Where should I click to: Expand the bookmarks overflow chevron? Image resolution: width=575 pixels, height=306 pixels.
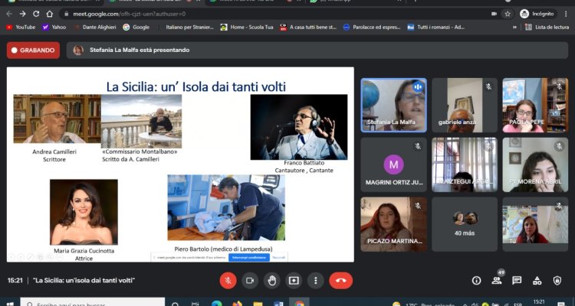pyautogui.click(x=515, y=27)
